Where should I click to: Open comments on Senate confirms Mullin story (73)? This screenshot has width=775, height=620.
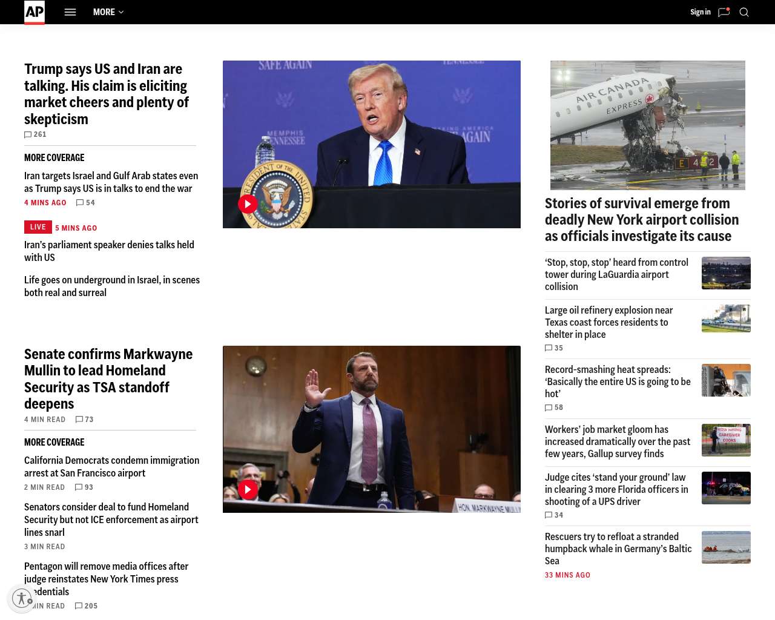pyautogui.click(x=84, y=420)
